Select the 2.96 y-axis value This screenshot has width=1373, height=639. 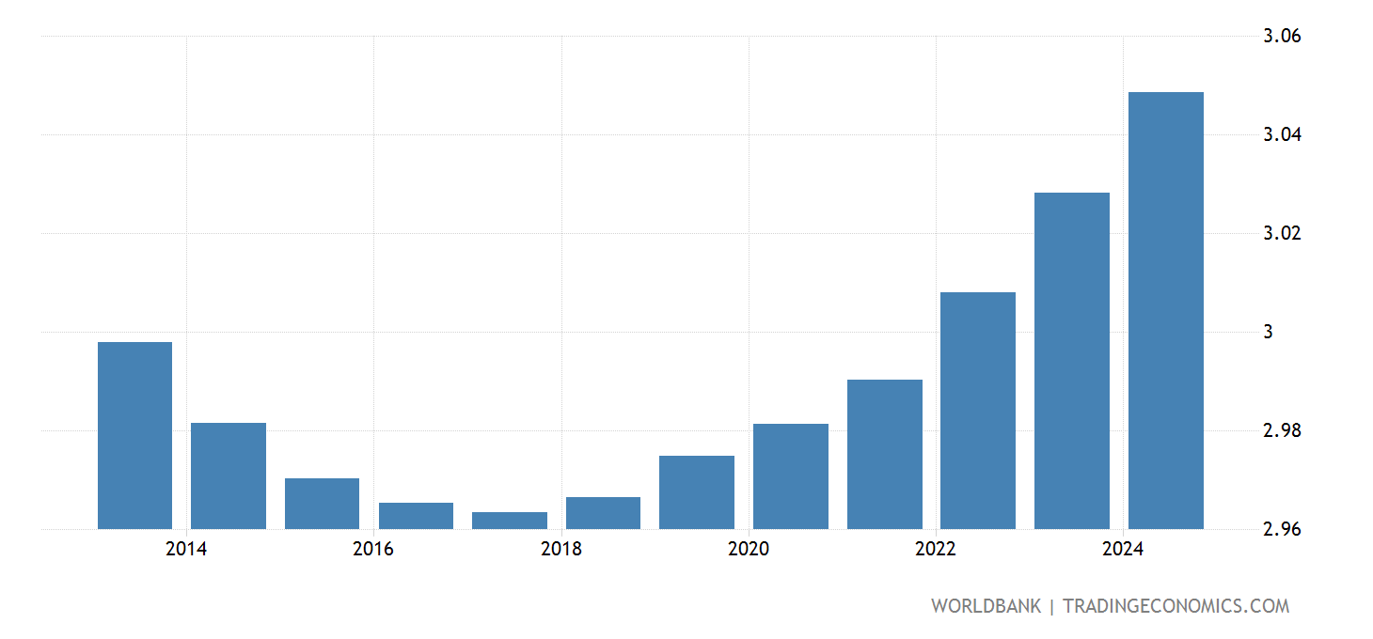pyautogui.click(x=1281, y=529)
